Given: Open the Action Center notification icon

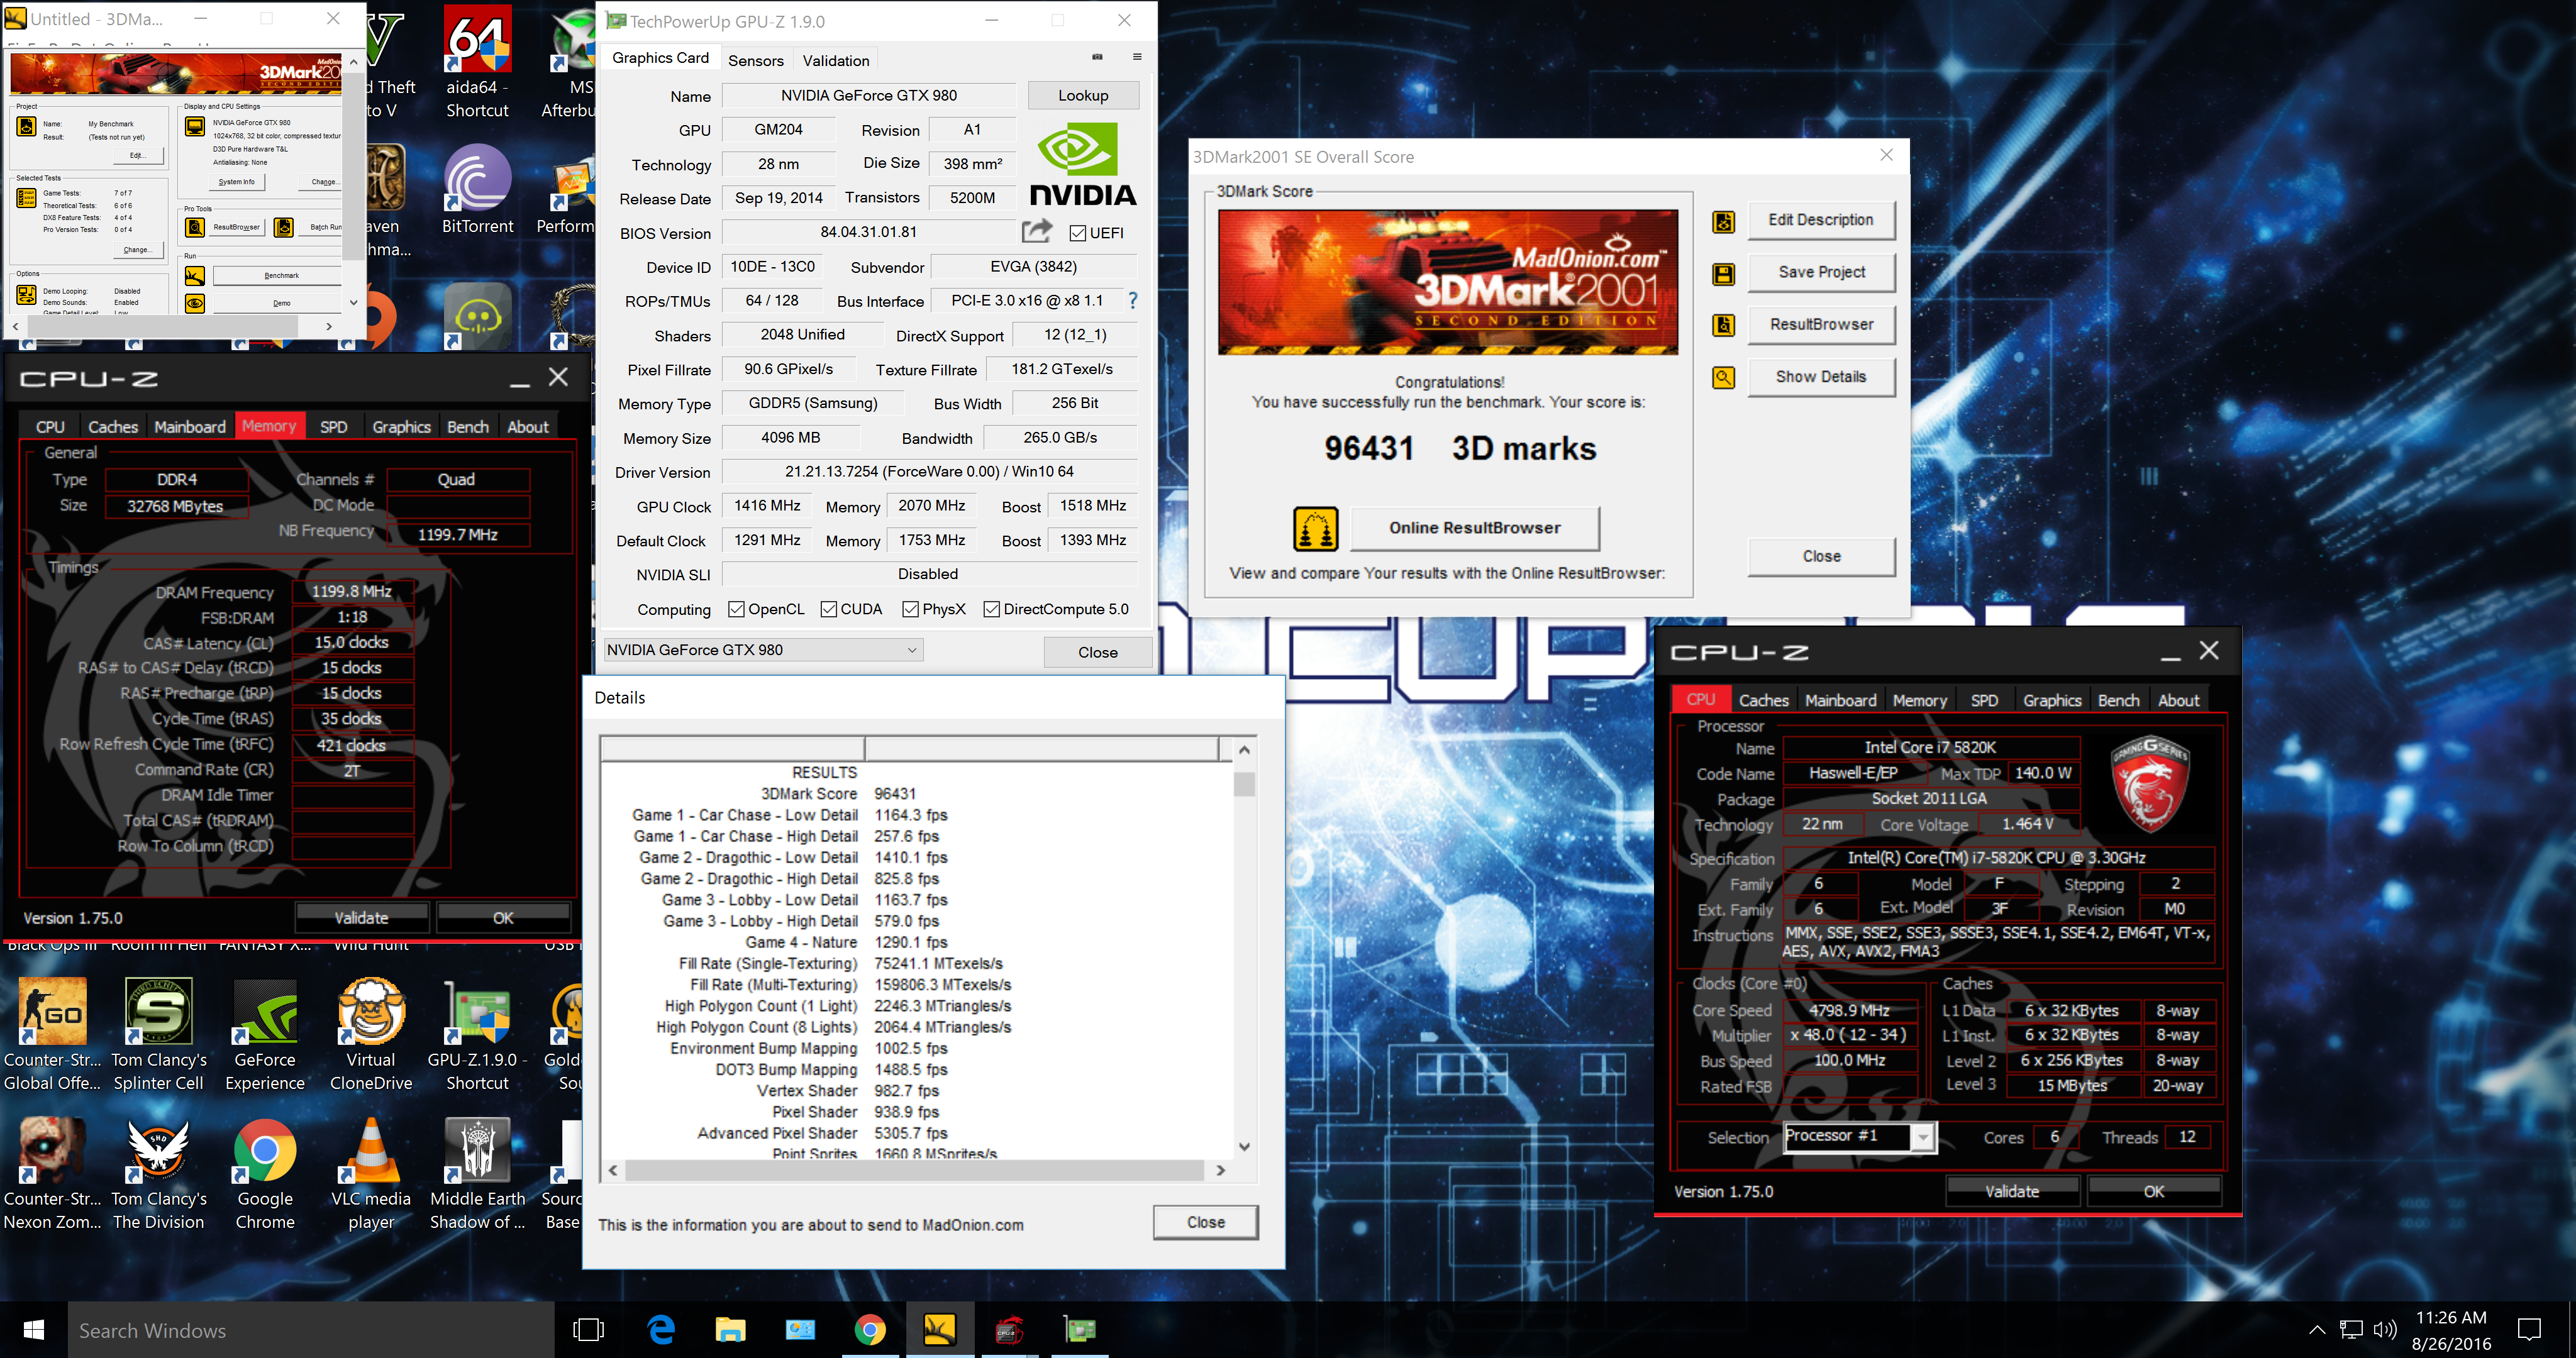Looking at the screenshot, I should (x=2529, y=1330).
